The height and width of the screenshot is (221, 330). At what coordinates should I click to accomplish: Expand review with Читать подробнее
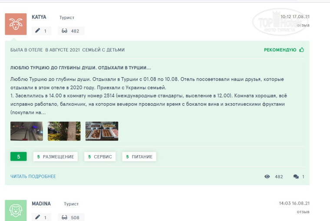[33, 176]
